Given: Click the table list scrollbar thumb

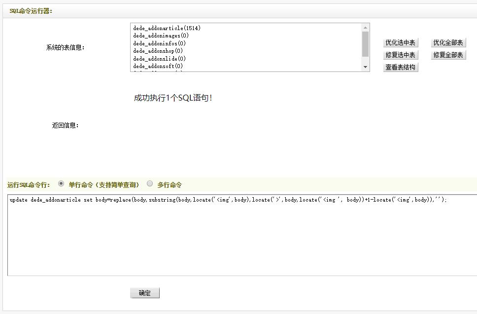Looking at the screenshot, I should 365,44.
